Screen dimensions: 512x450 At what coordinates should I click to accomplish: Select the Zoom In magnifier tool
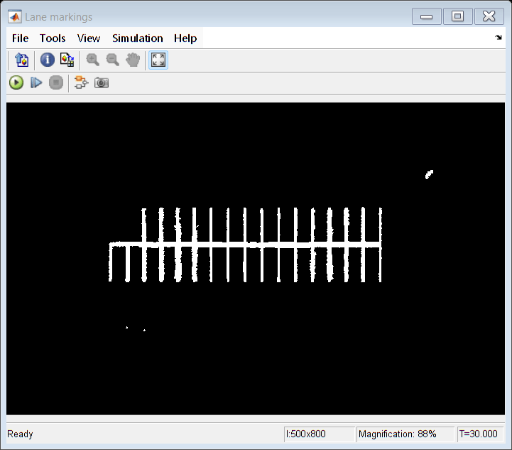pyautogui.click(x=92, y=60)
